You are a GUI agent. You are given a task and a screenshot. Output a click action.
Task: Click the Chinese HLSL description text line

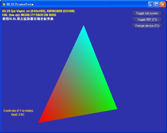pos(28,19)
